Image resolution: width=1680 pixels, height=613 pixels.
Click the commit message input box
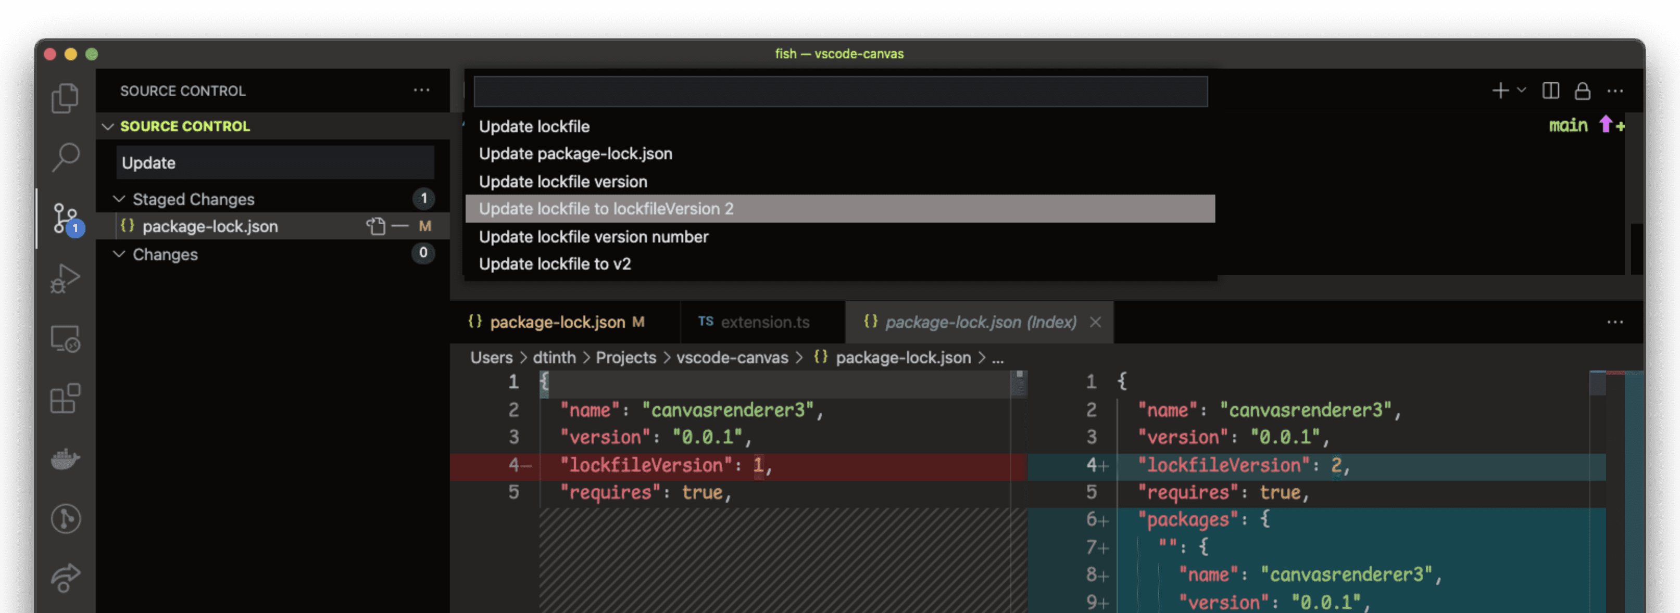pos(274,163)
